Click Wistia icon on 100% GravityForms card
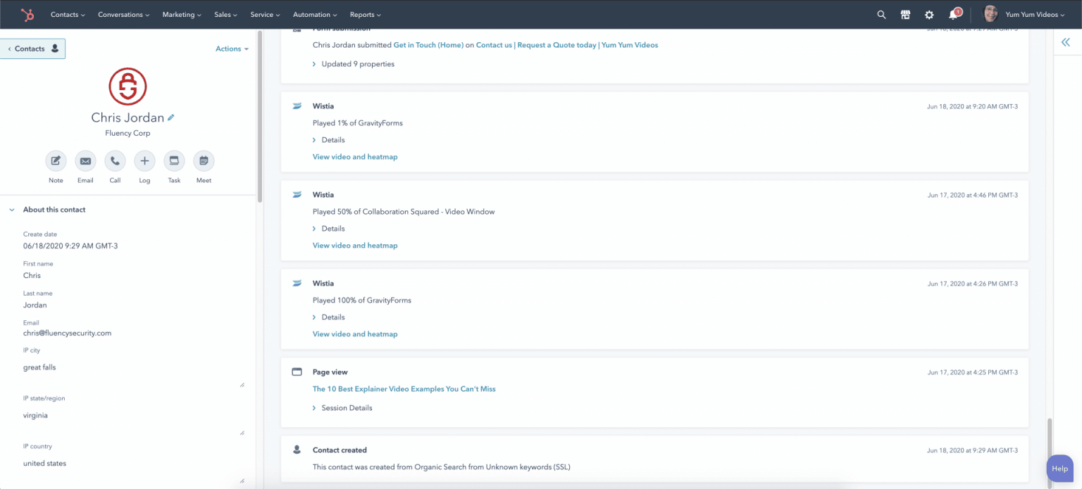This screenshot has height=489, width=1082. coord(297,284)
